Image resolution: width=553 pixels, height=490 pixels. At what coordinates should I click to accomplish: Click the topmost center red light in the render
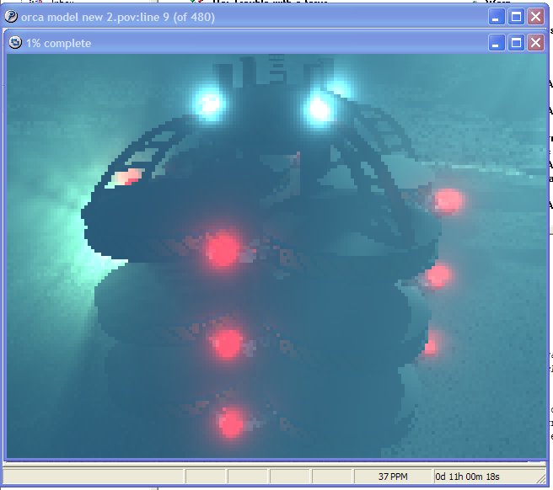[x=223, y=248]
